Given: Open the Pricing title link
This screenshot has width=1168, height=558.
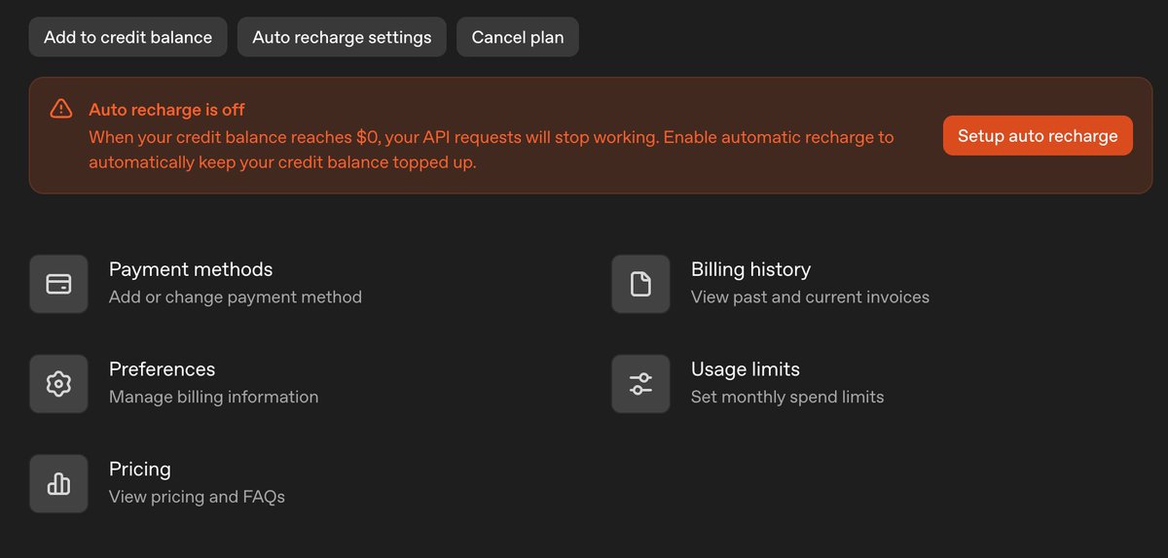Looking at the screenshot, I should coord(140,469).
